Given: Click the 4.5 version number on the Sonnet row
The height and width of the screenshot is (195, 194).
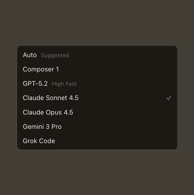Looking at the screenshot, I should pos(74,98).
